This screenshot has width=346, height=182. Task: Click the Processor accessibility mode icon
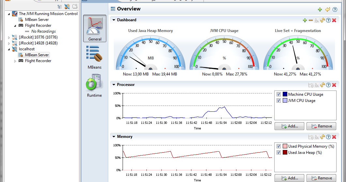click(317, 85)
